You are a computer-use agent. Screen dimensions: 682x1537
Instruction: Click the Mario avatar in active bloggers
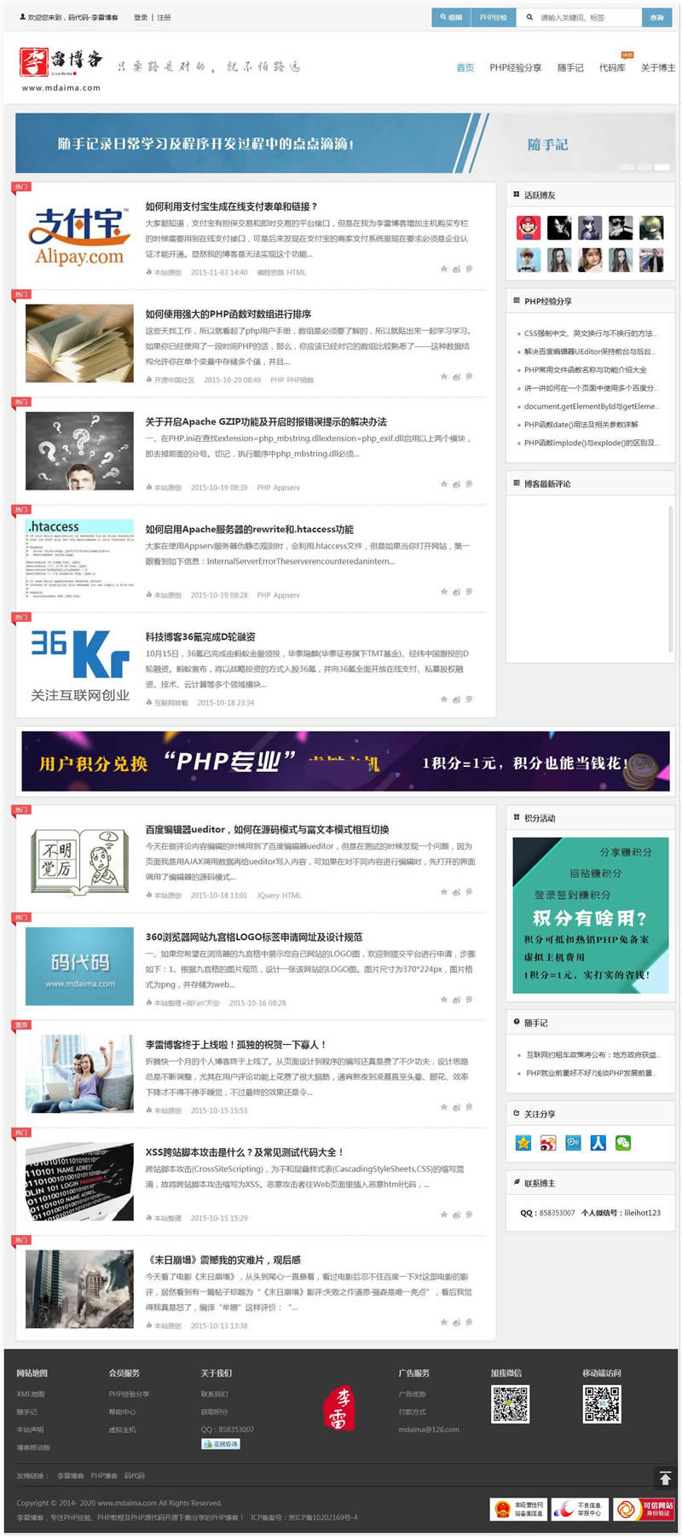[x=529, y=228]
